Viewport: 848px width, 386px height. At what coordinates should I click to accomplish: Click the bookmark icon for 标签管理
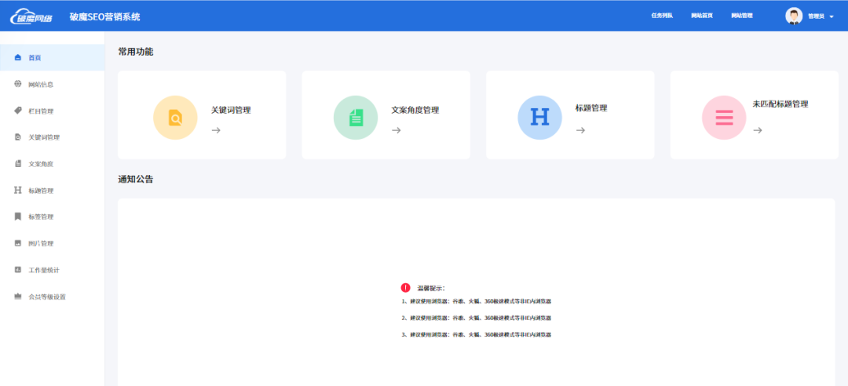(x=18, y=217)
